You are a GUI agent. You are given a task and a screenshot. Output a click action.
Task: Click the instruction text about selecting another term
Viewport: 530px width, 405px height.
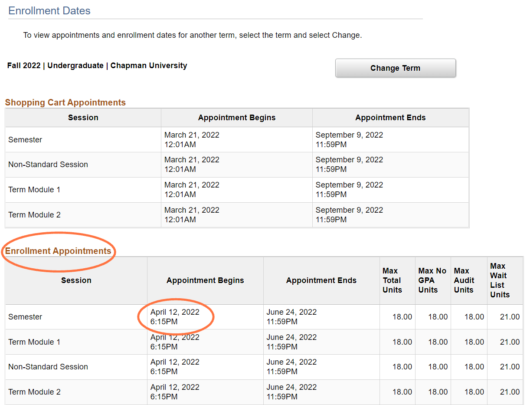click(x=193, y=35)
